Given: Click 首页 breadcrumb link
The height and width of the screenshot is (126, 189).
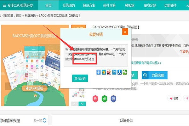Looking at the screenshot, I should [19, 15].
